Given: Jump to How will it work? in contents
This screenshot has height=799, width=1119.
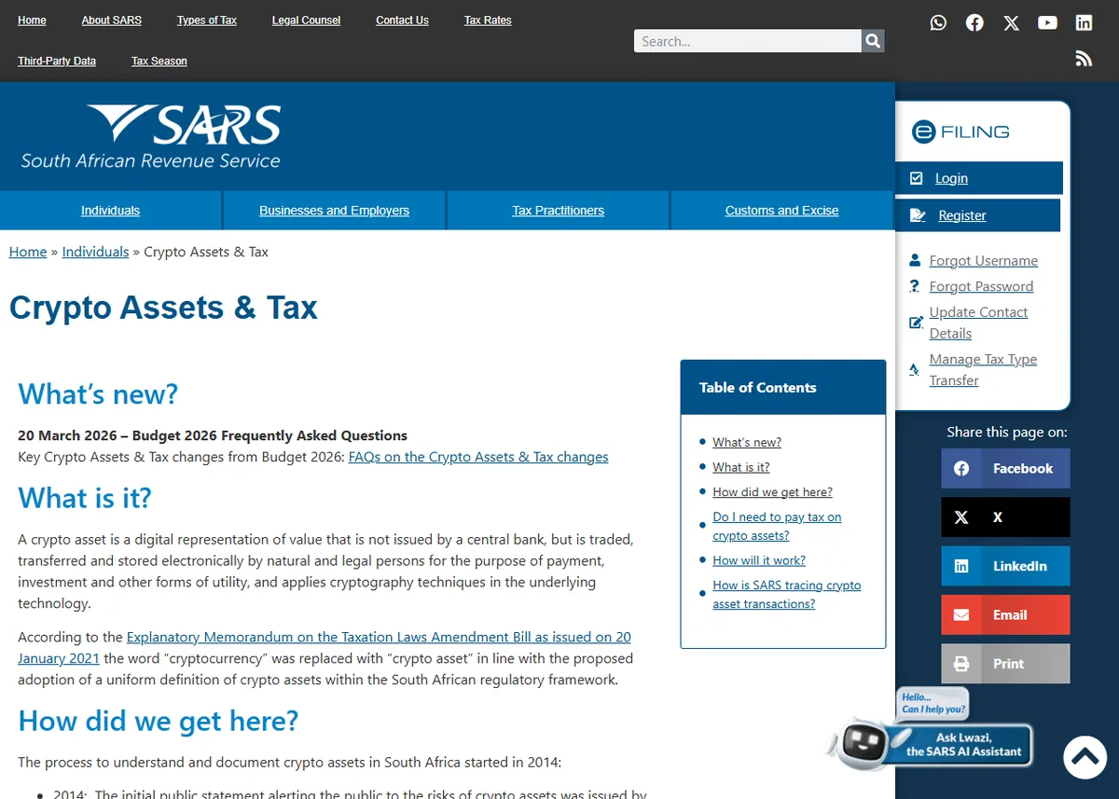Looking at the screenshot, I should (759, 560).
